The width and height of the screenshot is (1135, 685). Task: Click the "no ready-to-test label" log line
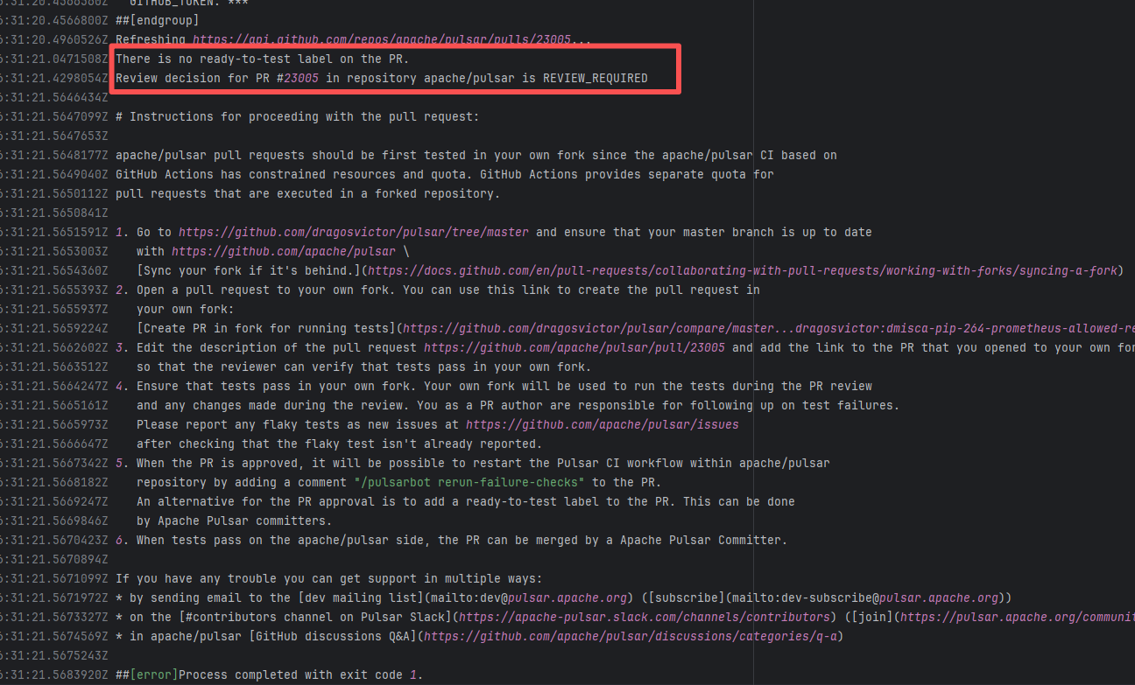(262, 59)
